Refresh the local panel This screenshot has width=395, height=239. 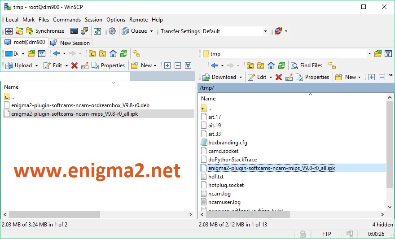click(124, 54)
